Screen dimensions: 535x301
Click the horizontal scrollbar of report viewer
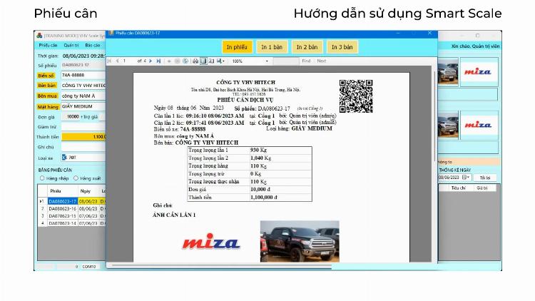point(222,265)
